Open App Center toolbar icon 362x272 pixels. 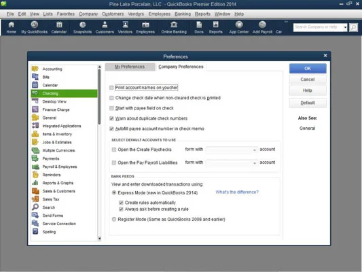coord(238,27)
